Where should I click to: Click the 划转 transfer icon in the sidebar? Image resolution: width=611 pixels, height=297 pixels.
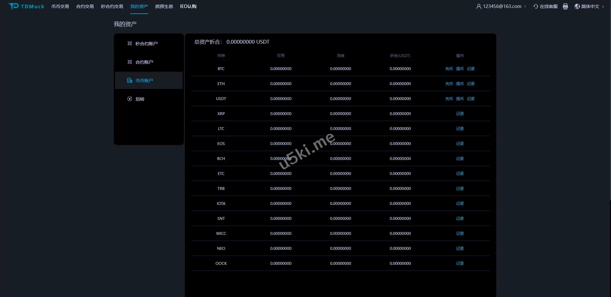pyautogui.click(x=130, y=99)
